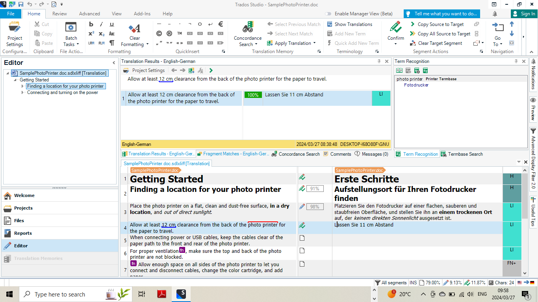Switch to the Advanced ribbon tab
This screenshot has width=538, height=302.
point(89,14)
